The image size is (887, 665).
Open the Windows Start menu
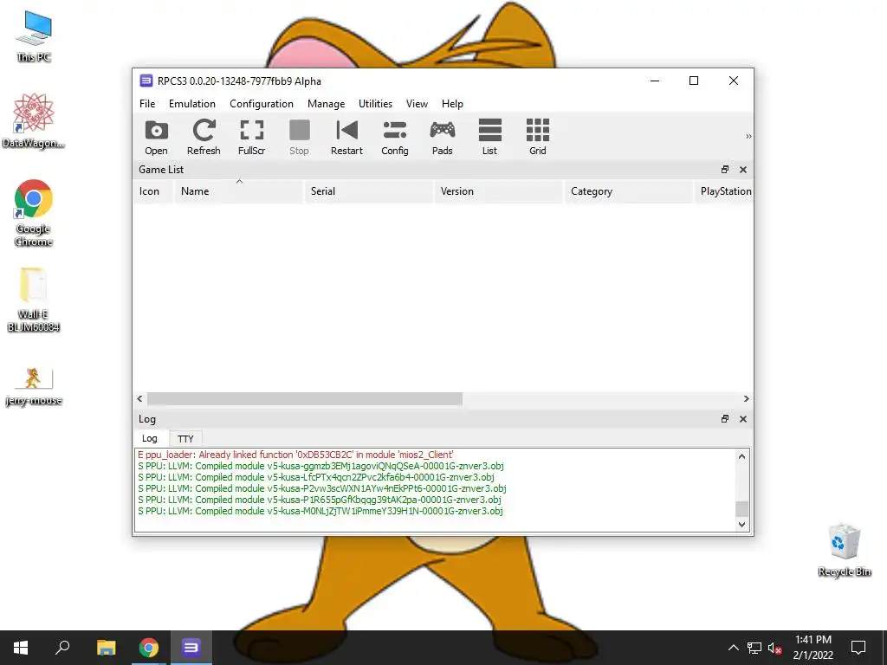21,648
